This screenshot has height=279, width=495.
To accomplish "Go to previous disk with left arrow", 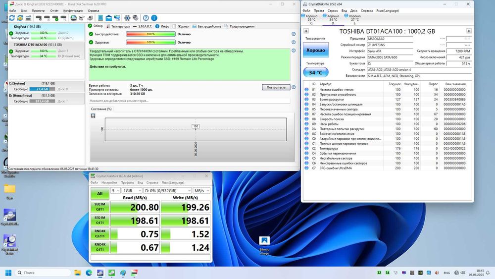I will click(x=306, y=31).
